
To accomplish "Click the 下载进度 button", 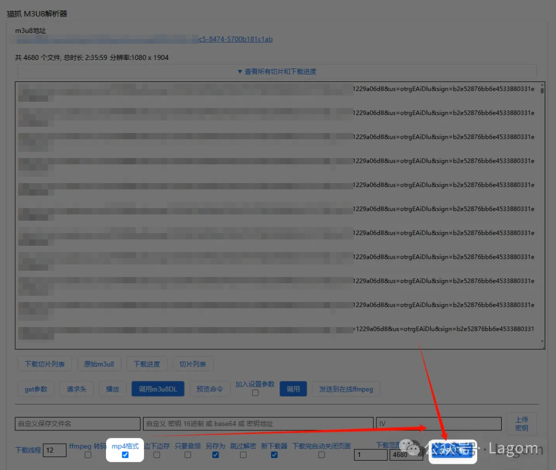I will click(147, 364).
